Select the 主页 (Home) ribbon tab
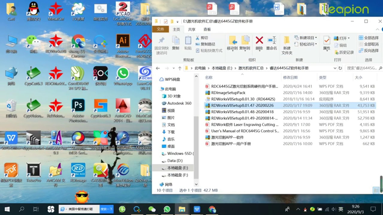This screenshot has height=215, width=383. coord(177,29)
